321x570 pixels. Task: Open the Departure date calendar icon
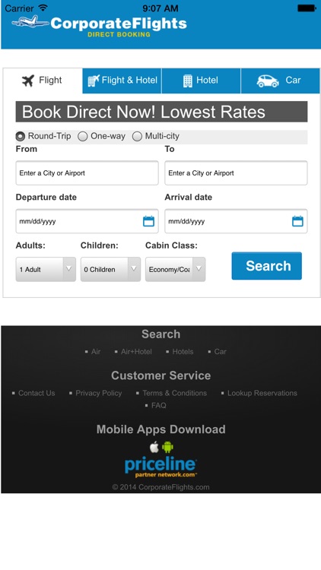click(x=148, y=221)
